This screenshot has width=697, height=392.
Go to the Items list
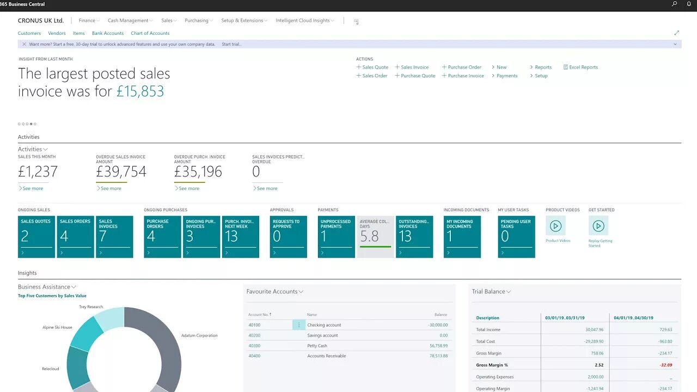point(79,33)
